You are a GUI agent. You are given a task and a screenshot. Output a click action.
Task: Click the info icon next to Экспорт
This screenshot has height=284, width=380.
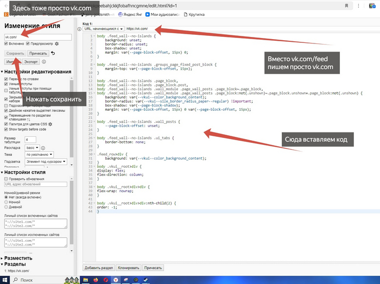click(x=45, y=62)
